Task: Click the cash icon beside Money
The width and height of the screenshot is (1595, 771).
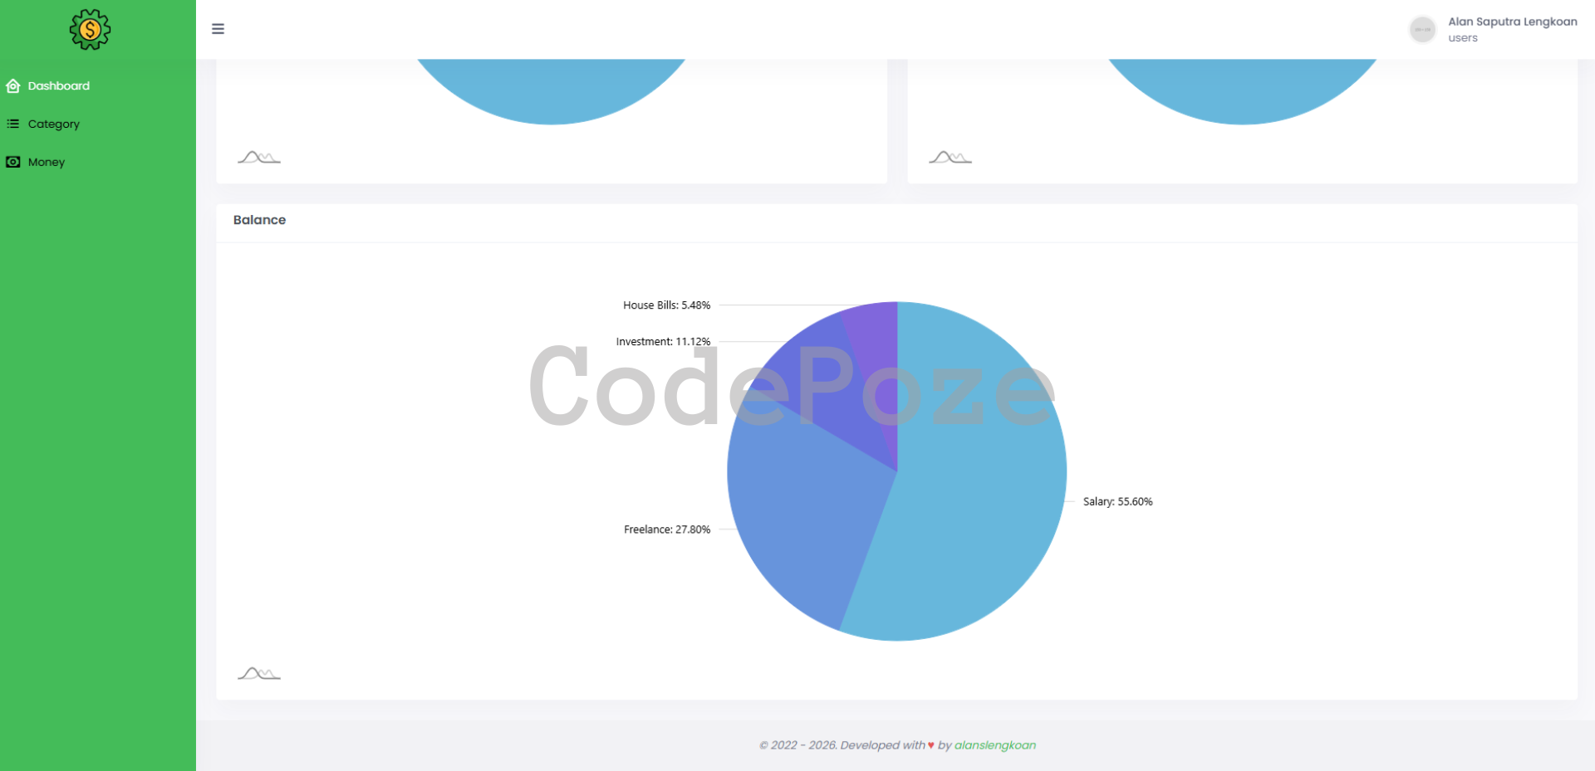Action: pyautogui.click(x=13, y=162)
